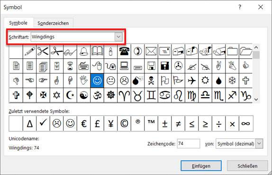Click the Schließen button

click(247, 166)
